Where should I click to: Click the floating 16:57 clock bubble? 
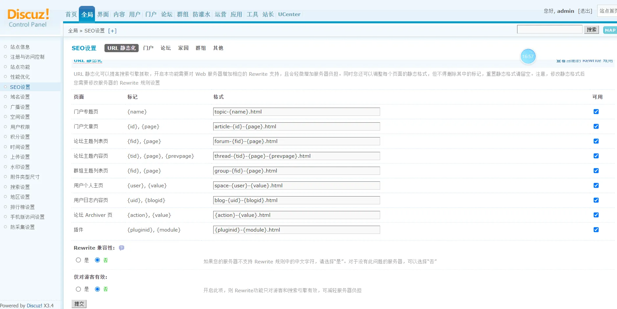tap(528, 56)
